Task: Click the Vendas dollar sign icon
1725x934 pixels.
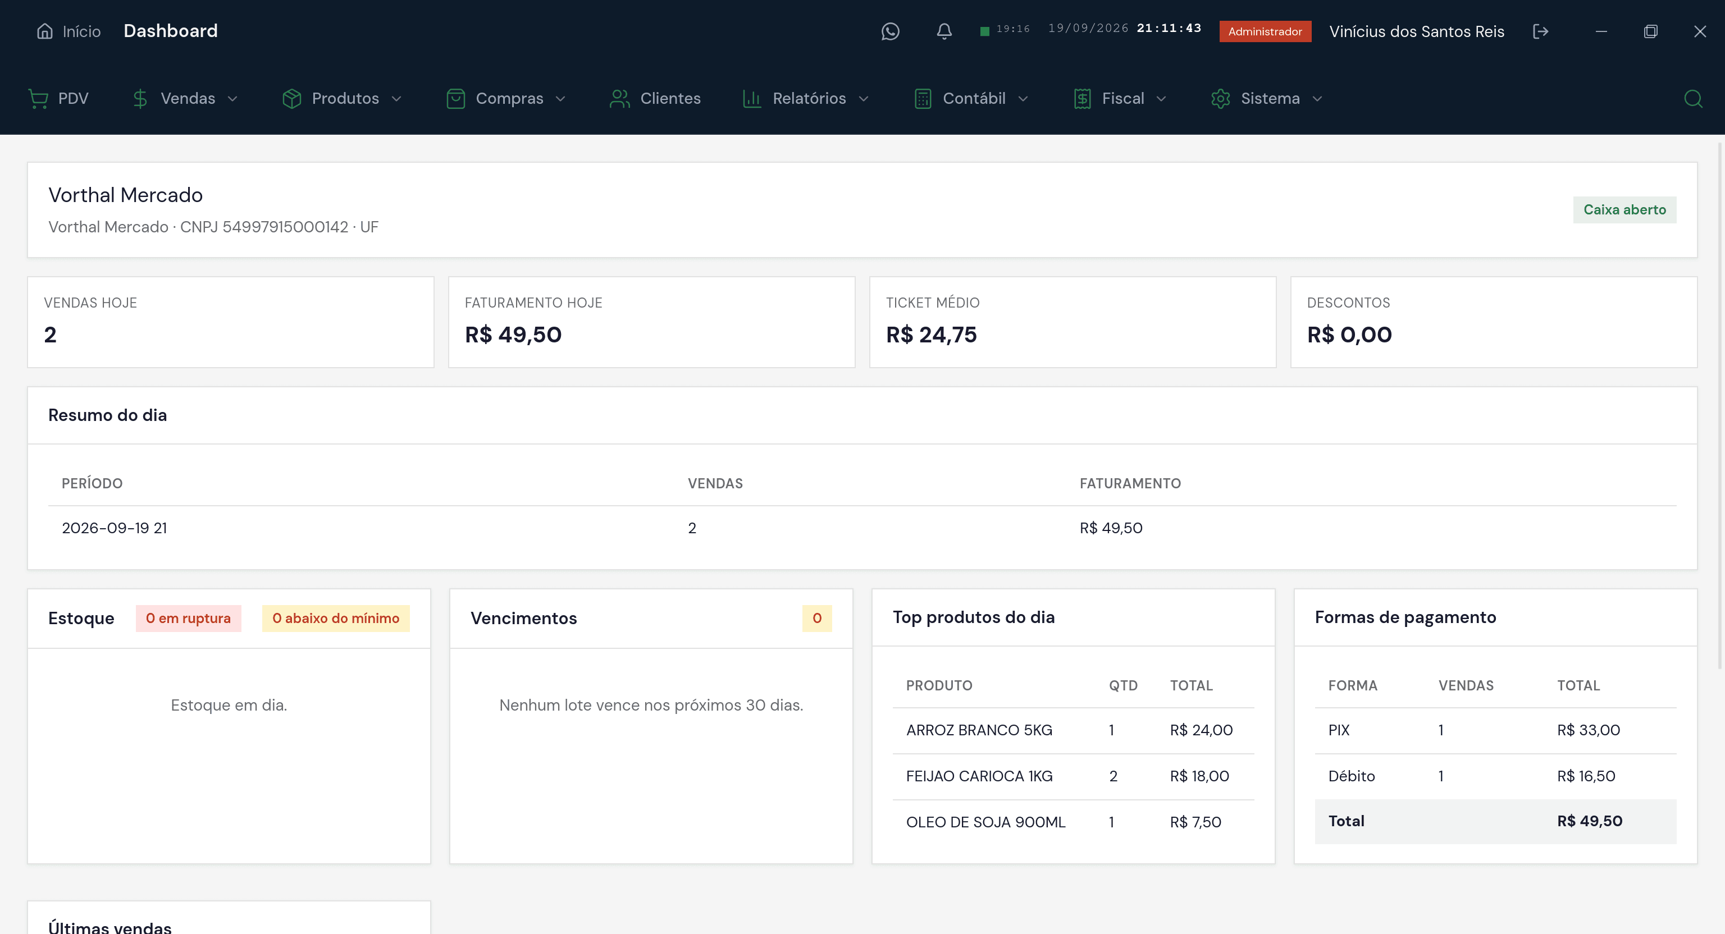Action: click(x=140, y=98)
